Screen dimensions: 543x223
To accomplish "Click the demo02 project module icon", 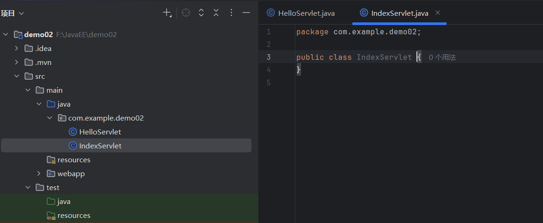I will click(x=18, y=35).
